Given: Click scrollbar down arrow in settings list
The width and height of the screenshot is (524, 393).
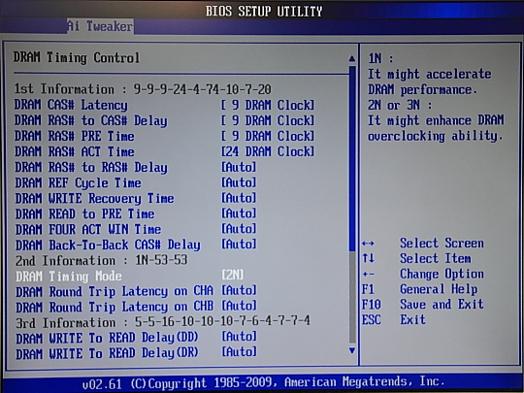Looking at the screenshot, I should pyautogui.click(x=352, y=350).
